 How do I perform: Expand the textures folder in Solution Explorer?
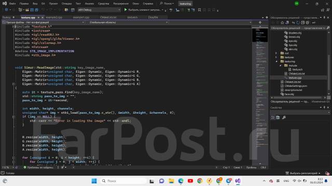(x=276, y=57)
